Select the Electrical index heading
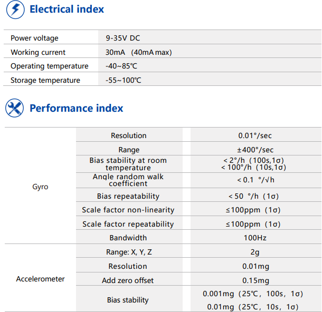The width and height of the screenshot is (322, 312). [x=67, y=9]
